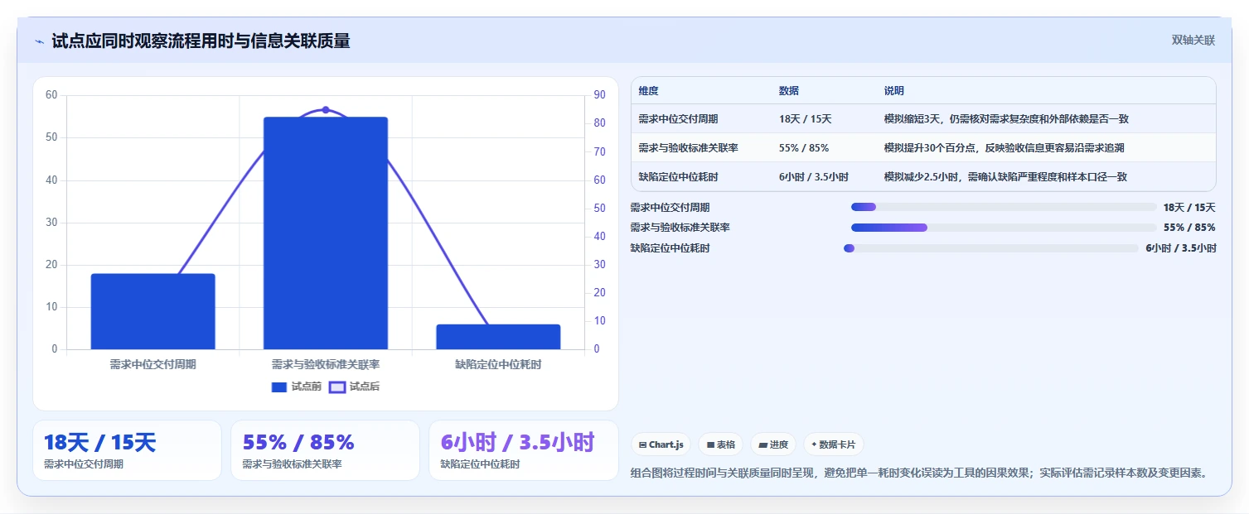This screenshot has width=1249, height=514.
Task: Click progress value 55% / 85% label
Action: point(1189,228)
